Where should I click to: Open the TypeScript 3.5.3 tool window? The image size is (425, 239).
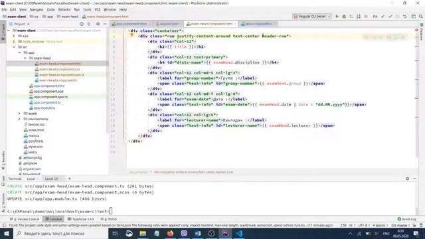coord(81,219)
